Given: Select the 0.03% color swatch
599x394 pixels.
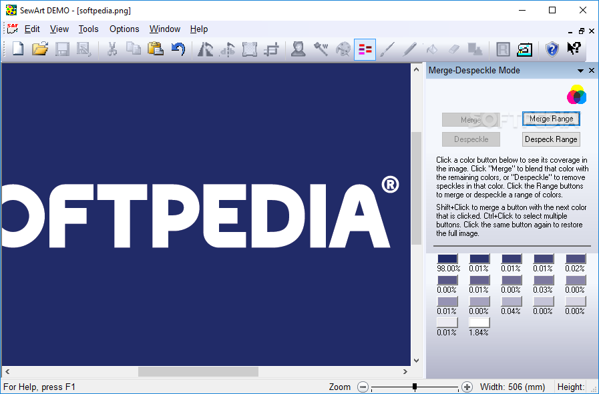Looking at the screenshot, I should (543, 280).
